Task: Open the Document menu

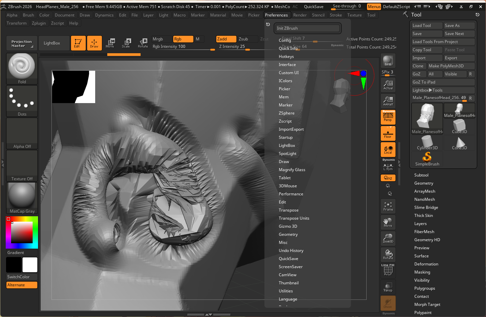Action: (65, 15)
